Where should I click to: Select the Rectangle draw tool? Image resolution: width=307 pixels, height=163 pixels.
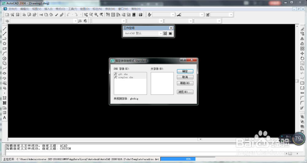click(x=5, y=49)
